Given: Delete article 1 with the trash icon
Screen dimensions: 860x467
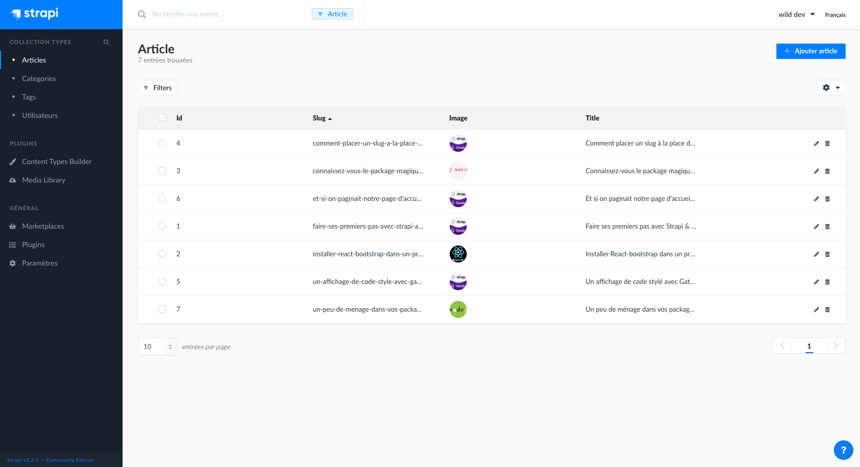Looking at the screenshot, I should (x=827, y=227).
